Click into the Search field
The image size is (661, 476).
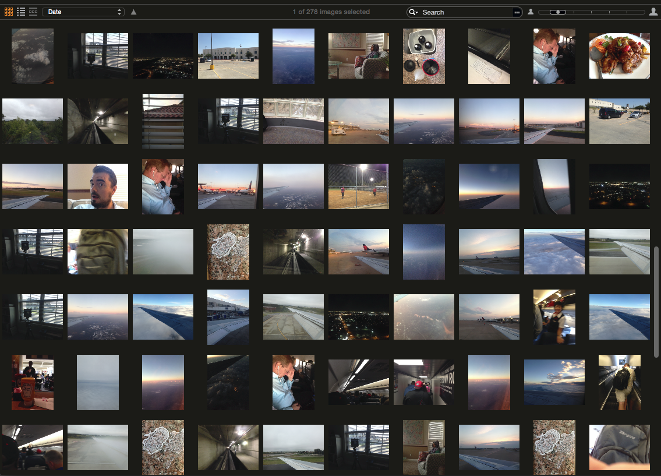[x=466, y=12]
